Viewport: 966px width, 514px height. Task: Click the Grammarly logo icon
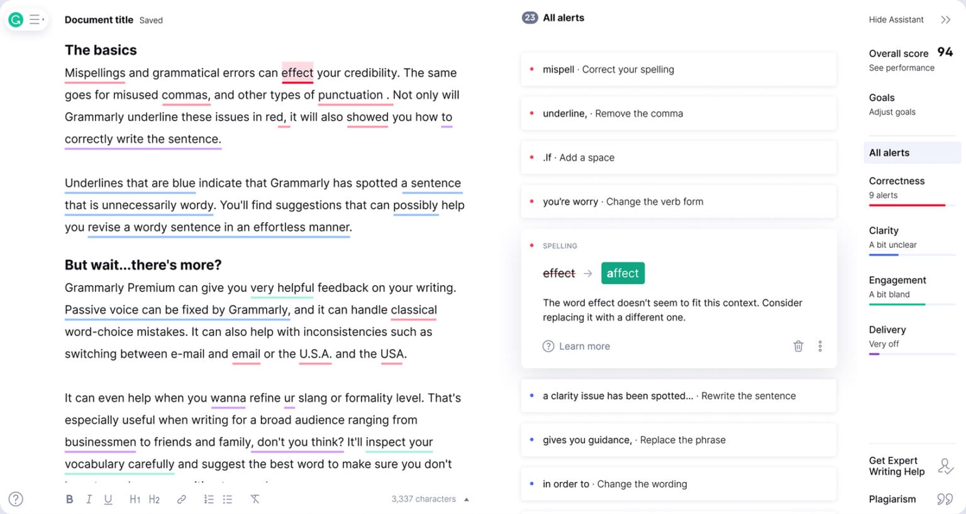coord(16,20)
